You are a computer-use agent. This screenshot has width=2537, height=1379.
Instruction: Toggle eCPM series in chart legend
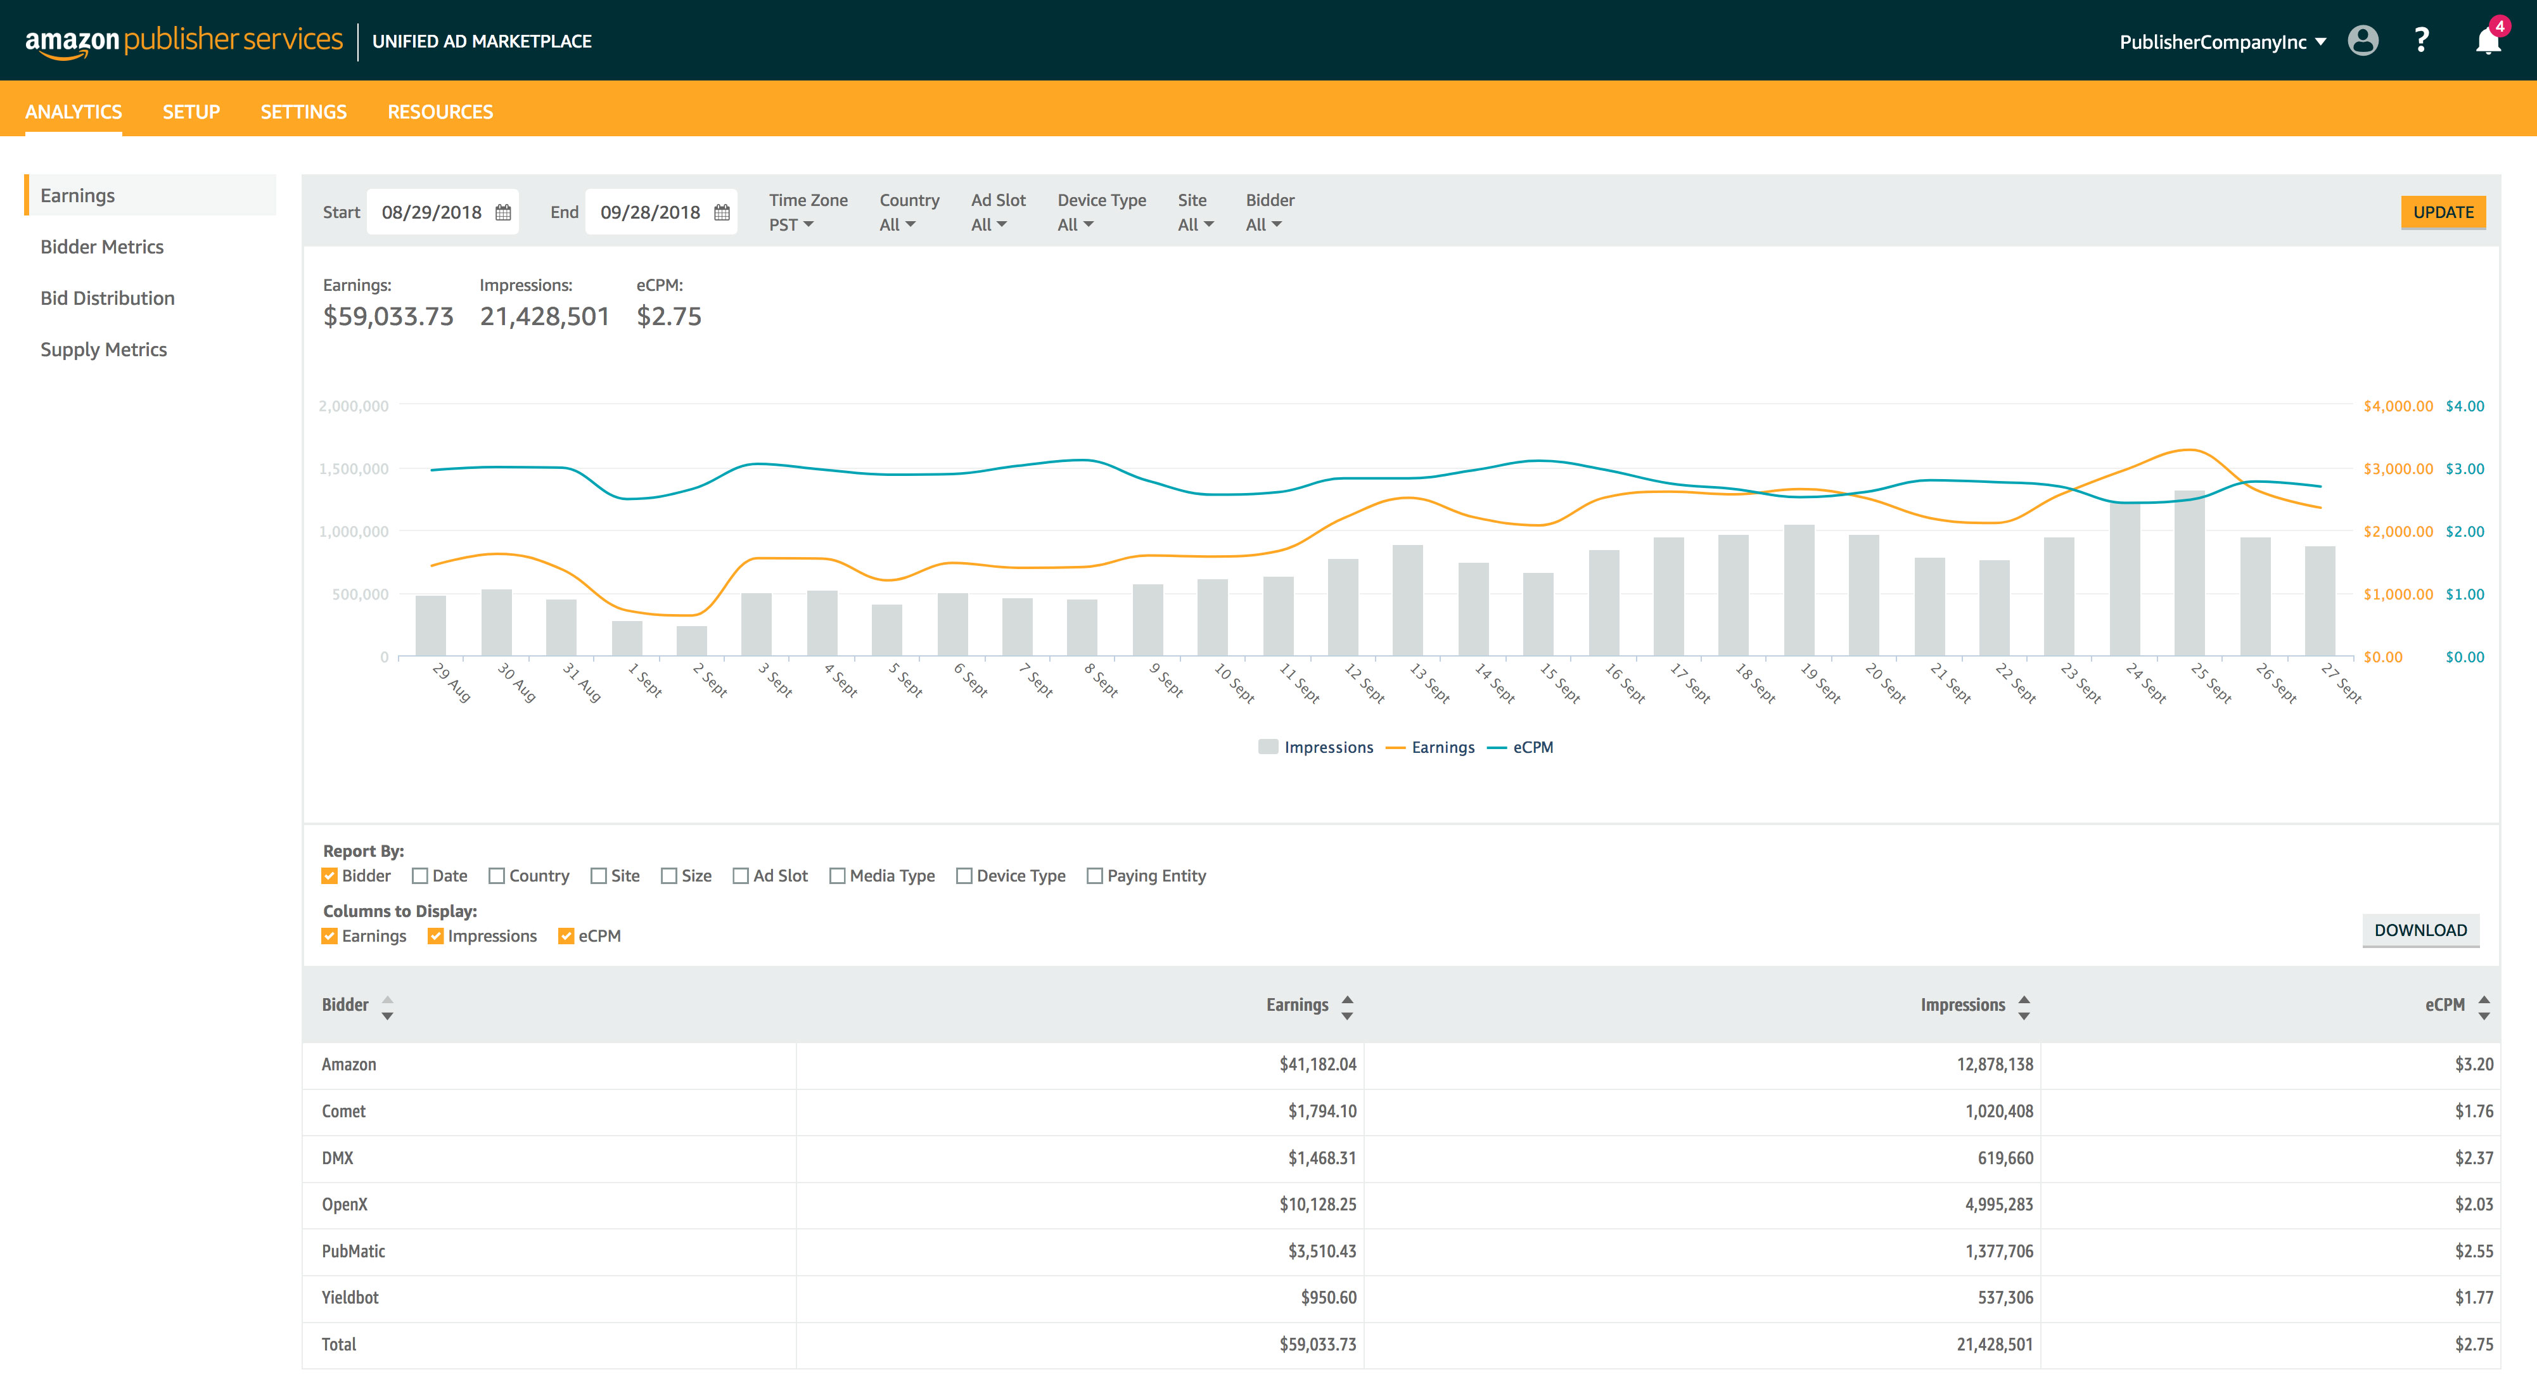click(1519, 748)
